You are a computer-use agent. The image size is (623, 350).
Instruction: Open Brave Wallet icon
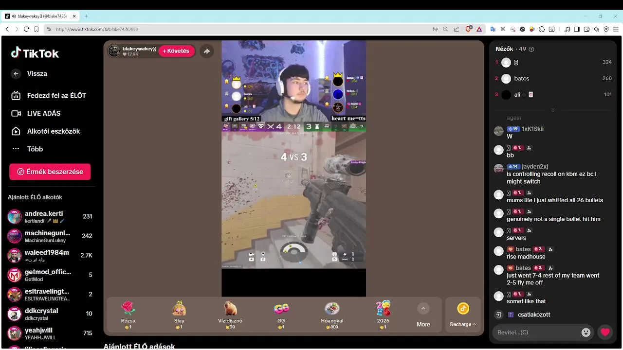tap(586, 29)
